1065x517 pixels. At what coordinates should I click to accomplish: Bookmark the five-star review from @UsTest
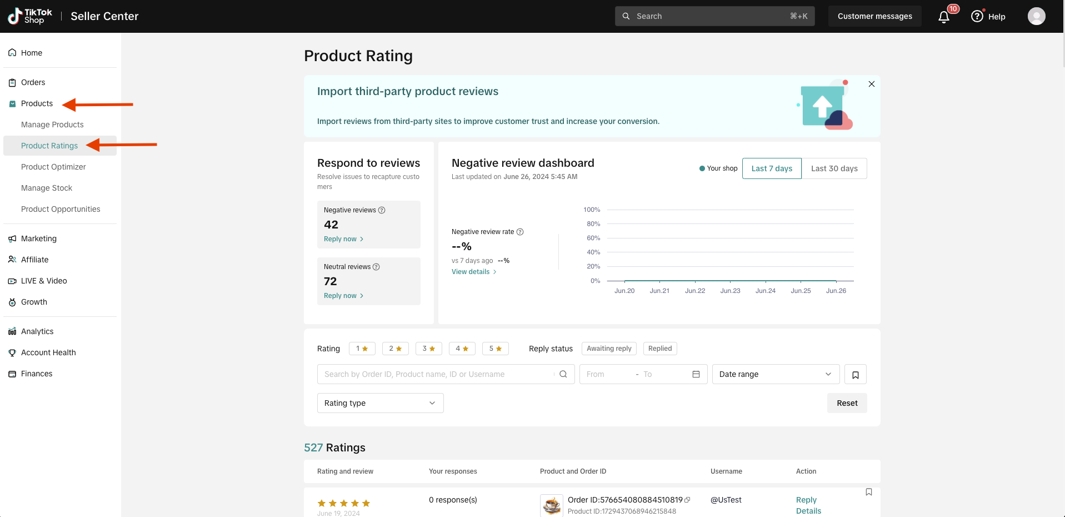(x=868, y=492)
